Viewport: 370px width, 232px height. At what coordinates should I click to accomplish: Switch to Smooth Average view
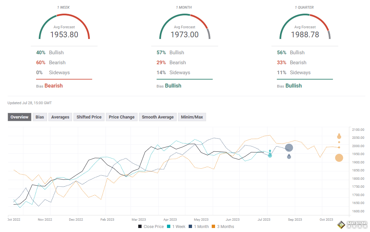pos(158,117)
